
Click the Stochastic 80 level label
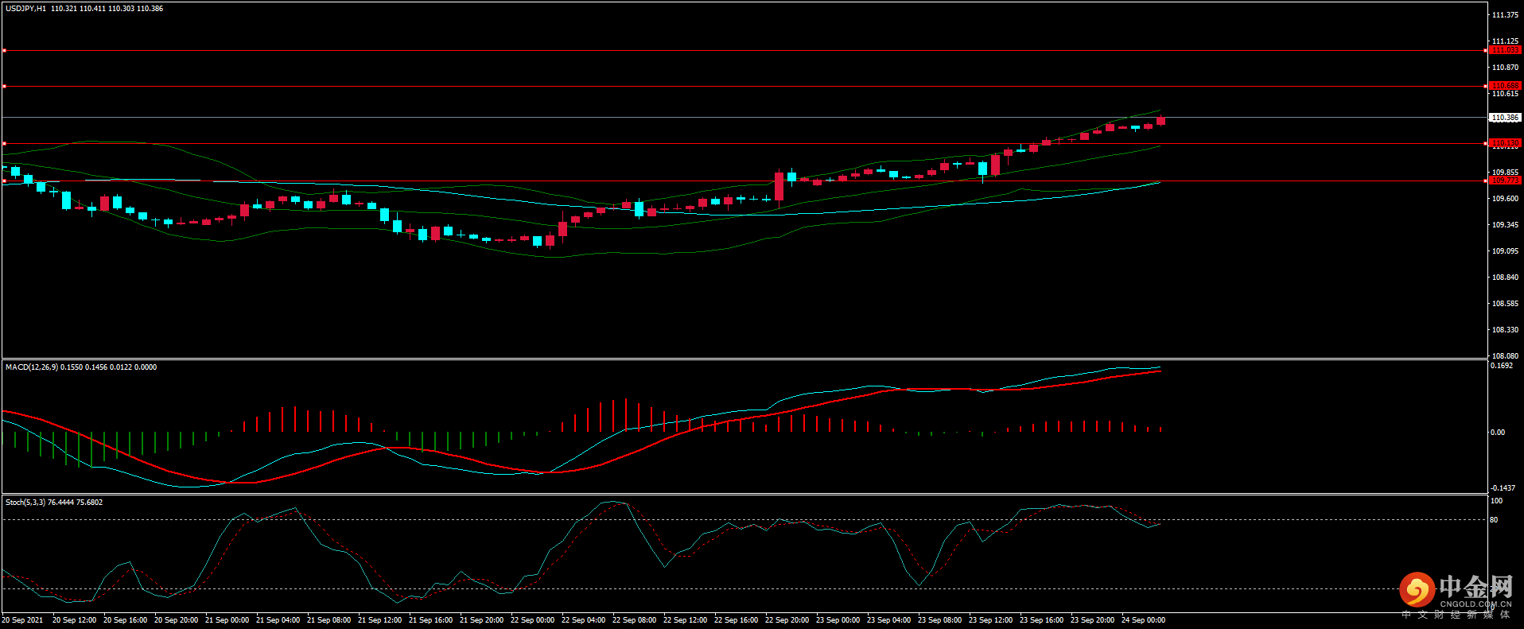pyautogui.click(x=1494, y=520)
